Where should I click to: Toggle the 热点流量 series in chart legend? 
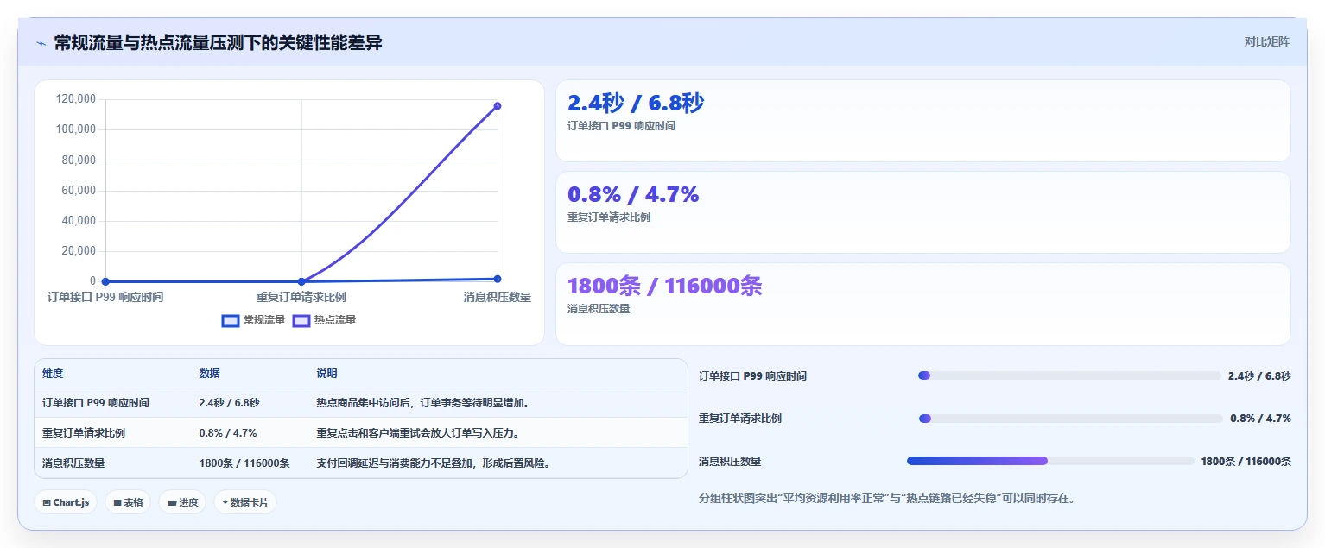pos(324,320)
